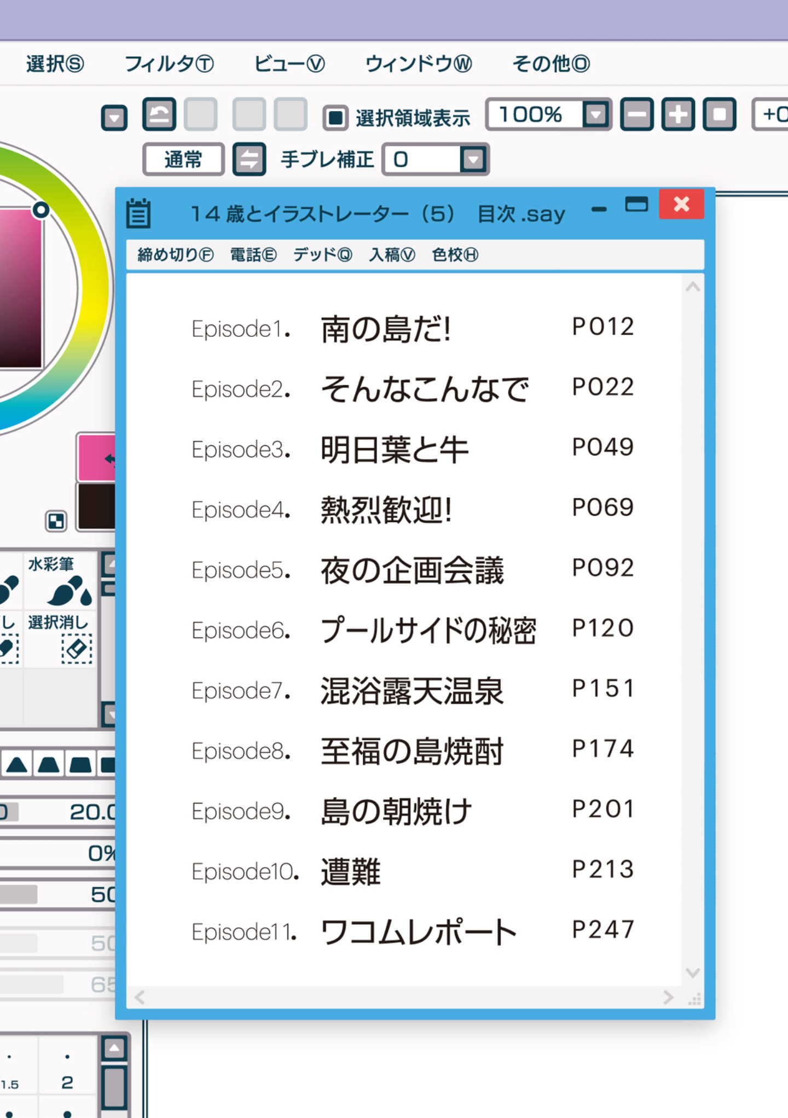Click the brush size list scroll up arrow
Image resolution: width=788 pixels, height=1118 pixels.
[114, 1049]
